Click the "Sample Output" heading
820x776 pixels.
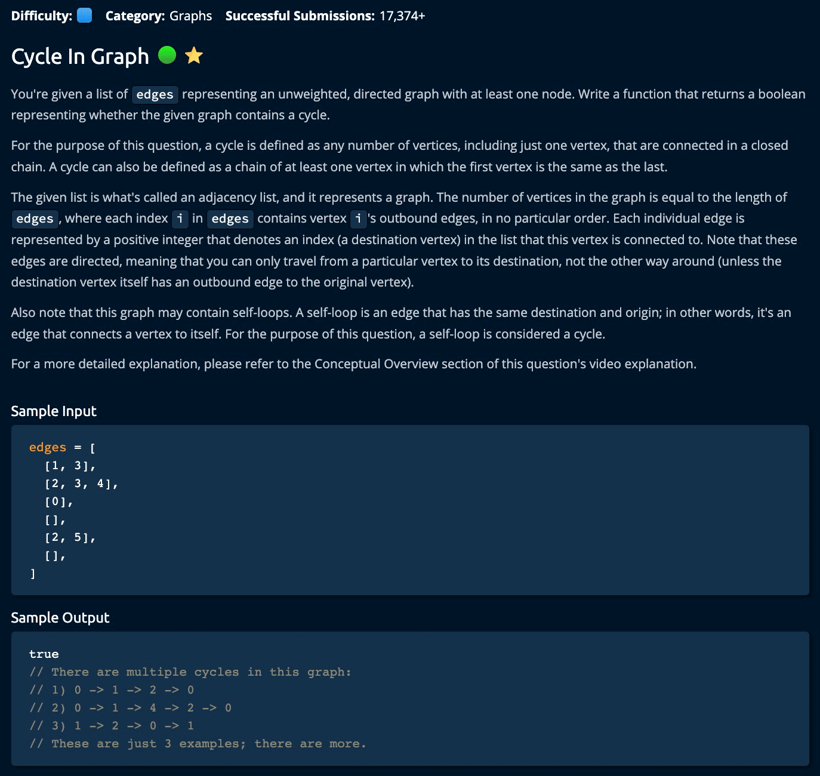60,618
